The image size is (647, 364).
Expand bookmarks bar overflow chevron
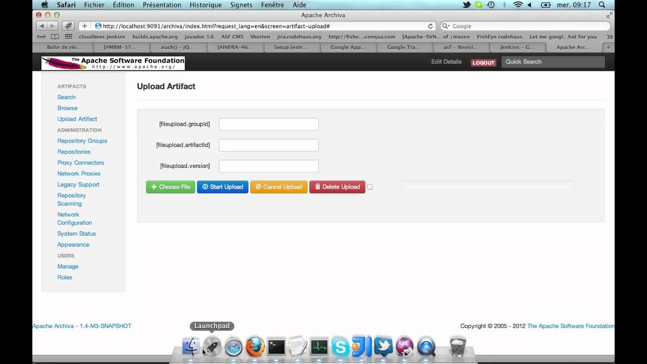pyautogui.click(x=610, y=36)
